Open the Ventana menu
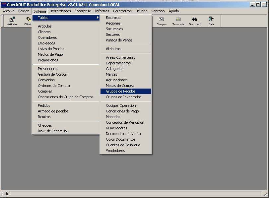Viewport: 269px width, 198px height. pos(158,11)
